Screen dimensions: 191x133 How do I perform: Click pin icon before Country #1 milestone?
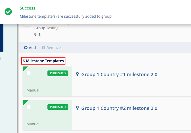(77, 74)
